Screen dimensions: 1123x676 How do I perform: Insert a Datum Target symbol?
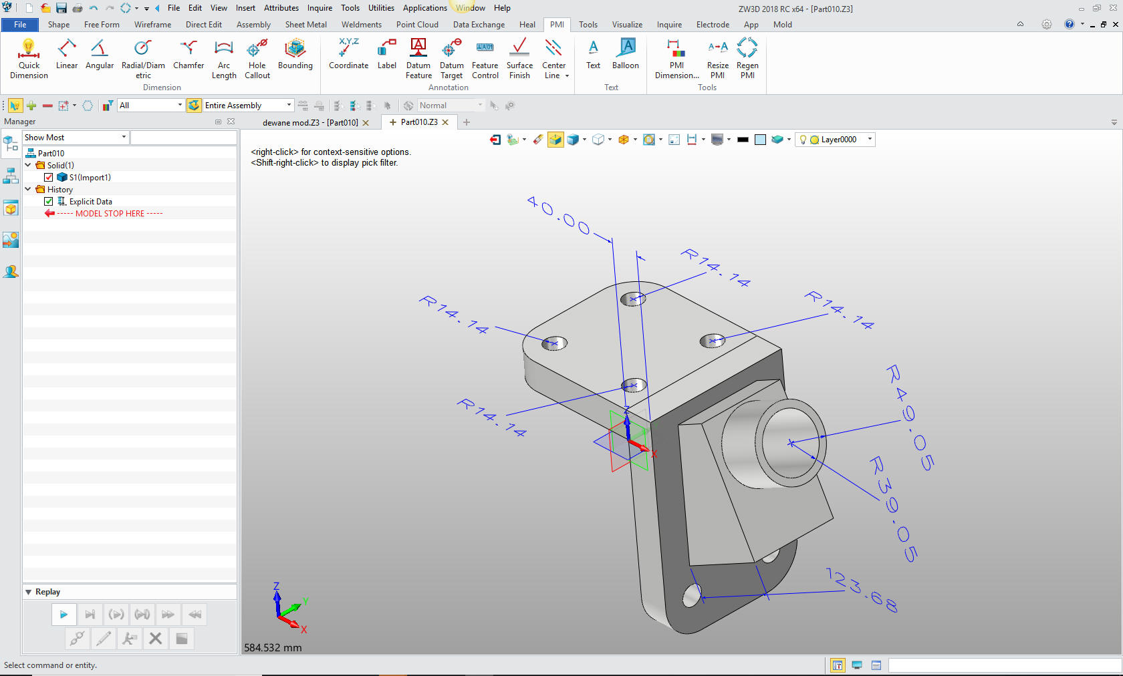(452, 59)
